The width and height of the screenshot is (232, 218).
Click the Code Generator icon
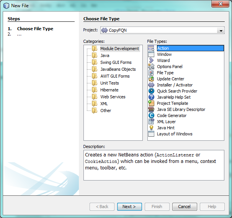pos(151,116)
